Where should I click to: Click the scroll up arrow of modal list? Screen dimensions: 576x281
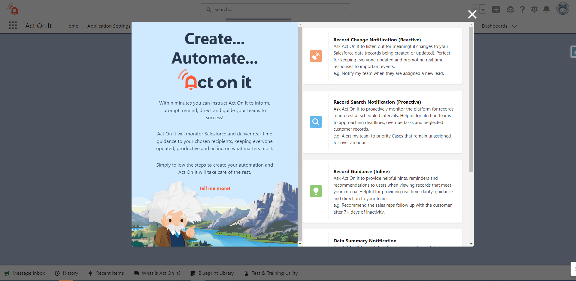(x=471, y=24)
